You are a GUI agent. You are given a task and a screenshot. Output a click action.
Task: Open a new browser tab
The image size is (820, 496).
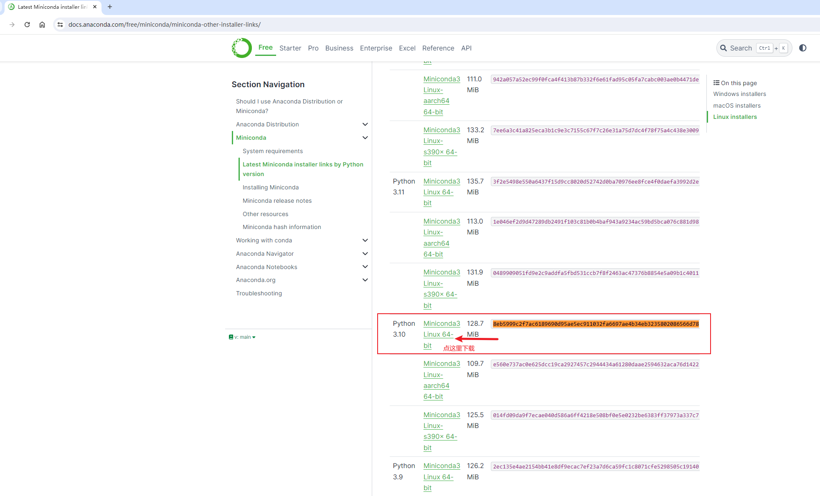click(110, 7)
